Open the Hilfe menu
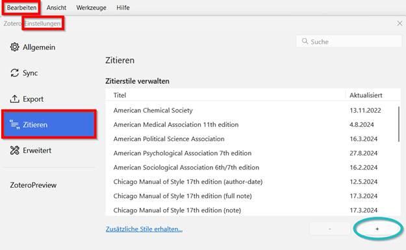This screenshot has width=406, height=250. (x=123, y=8)
